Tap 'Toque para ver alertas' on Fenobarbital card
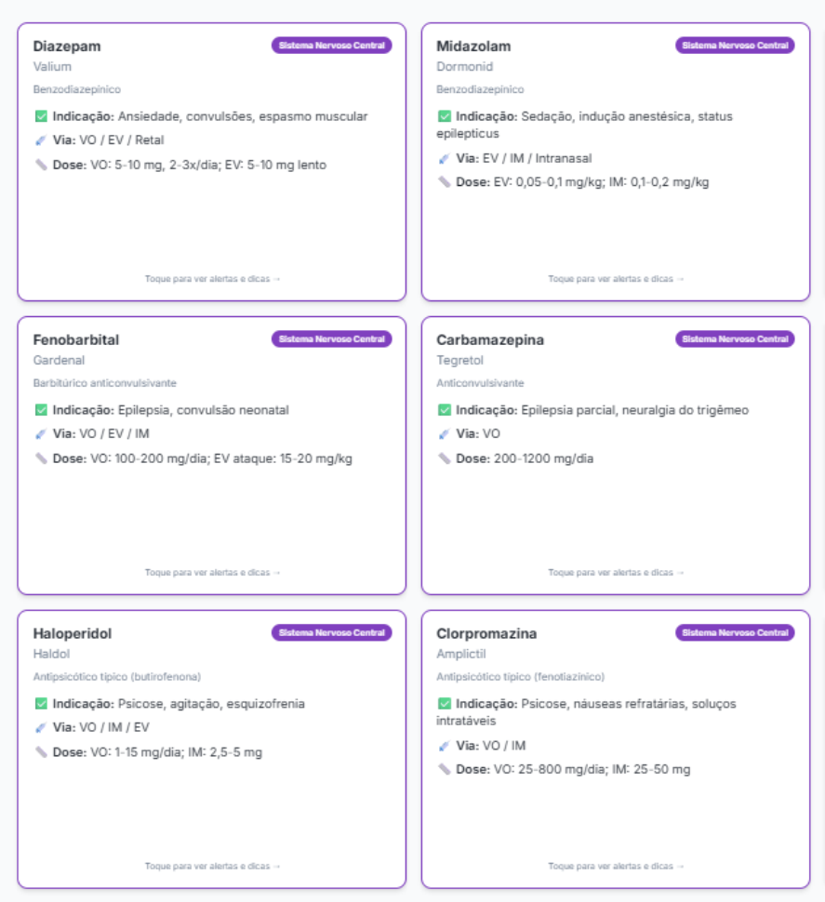This screenshot has width=825, height=902. [212, 572]
